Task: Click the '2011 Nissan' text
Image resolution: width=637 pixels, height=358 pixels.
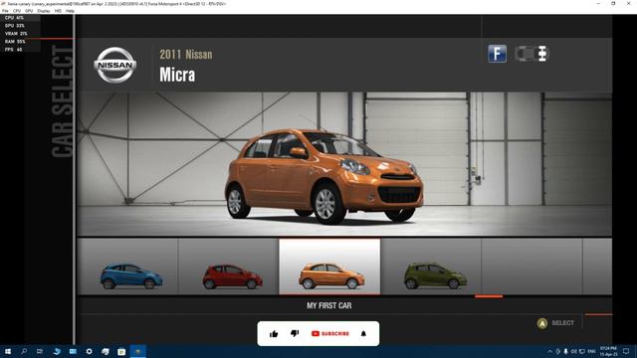Action: [186, 55]
